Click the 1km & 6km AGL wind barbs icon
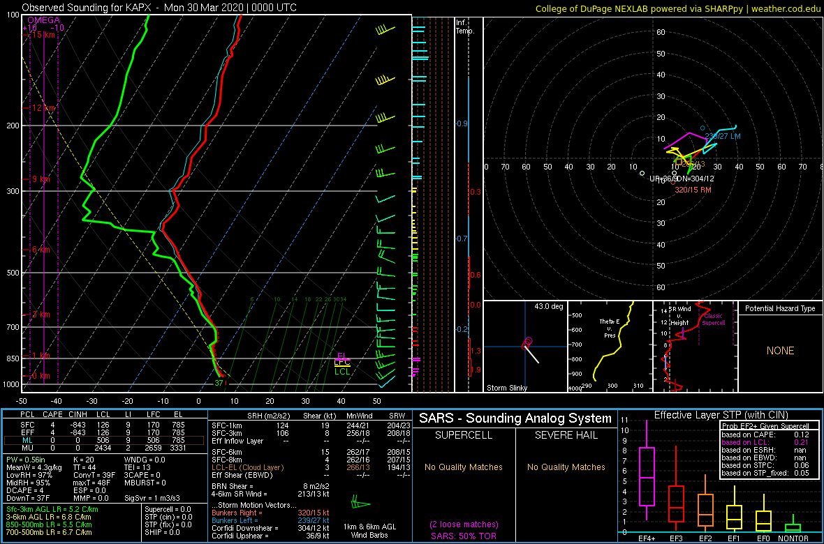This screenshot has width=824, height=544. pos(360,502)
